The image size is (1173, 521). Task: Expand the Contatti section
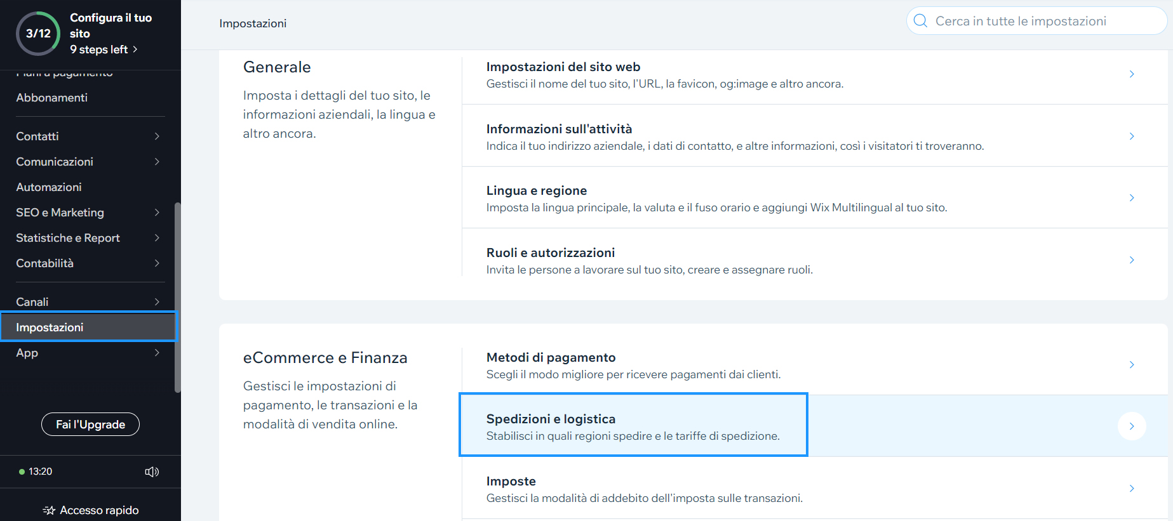[x=157, y=136]
